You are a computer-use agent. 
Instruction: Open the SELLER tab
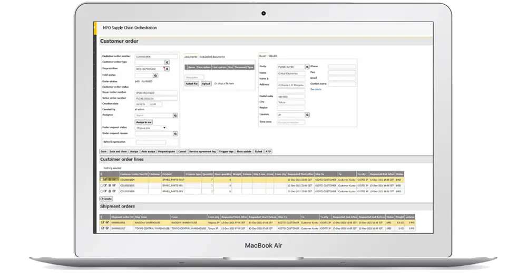273,55
